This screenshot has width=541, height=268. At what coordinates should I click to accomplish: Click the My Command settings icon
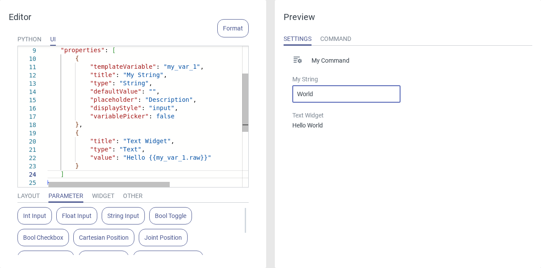click(298, 60)
